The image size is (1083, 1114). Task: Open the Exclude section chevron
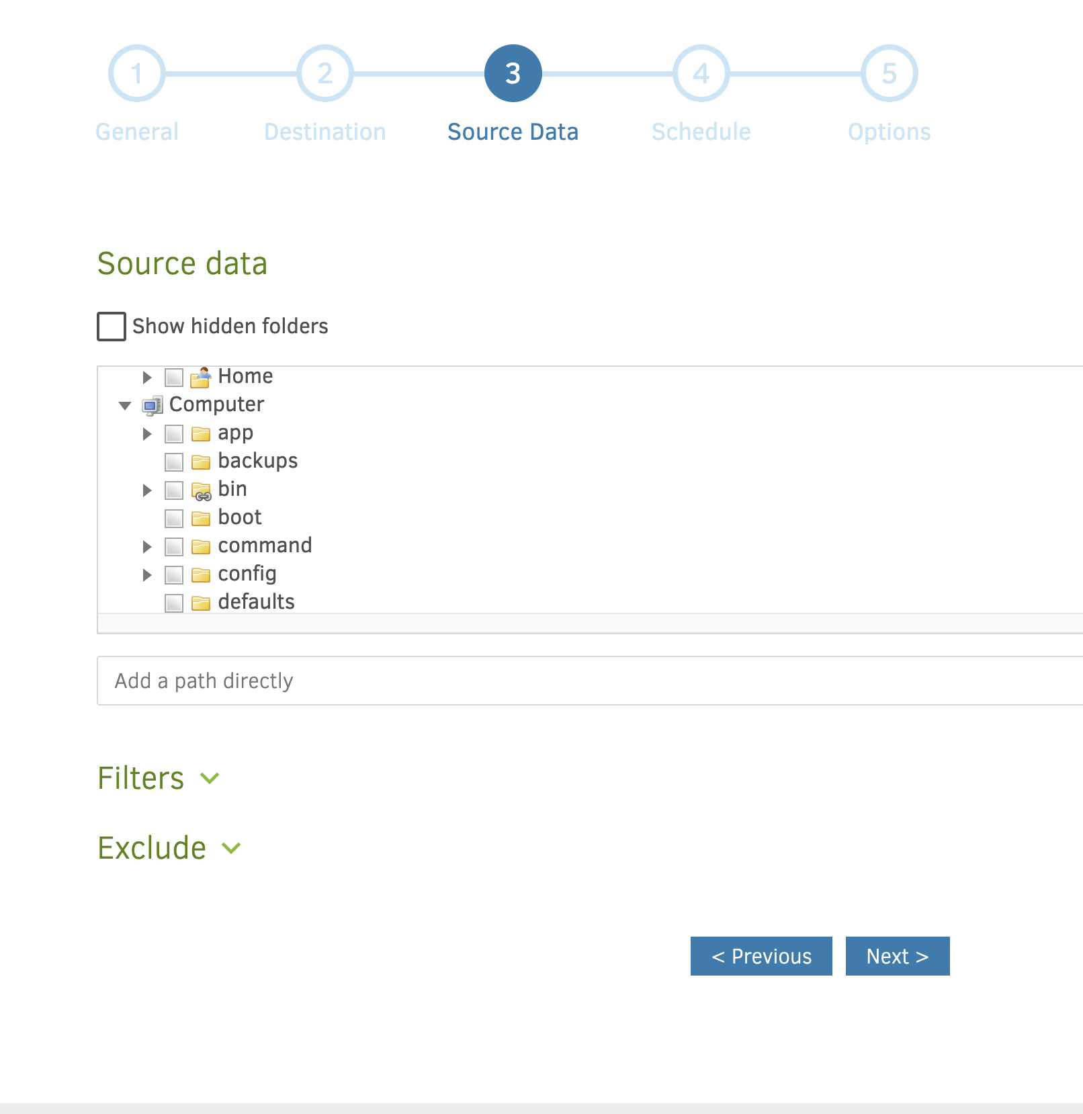pyautogui.click(x=231, y=849)
